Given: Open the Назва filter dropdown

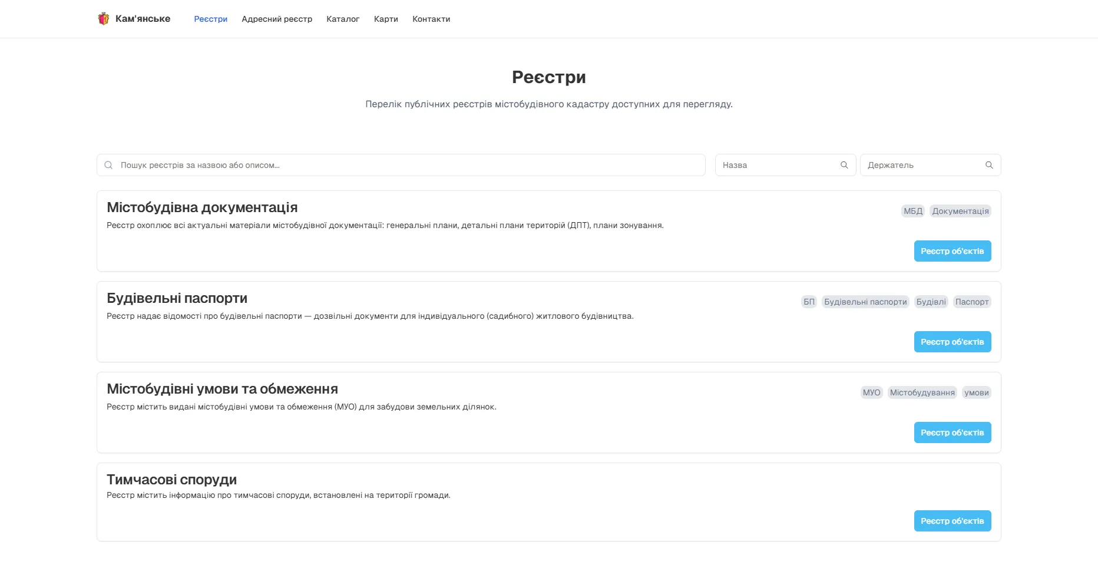Looking at the screenshot, I should point(785,165).
